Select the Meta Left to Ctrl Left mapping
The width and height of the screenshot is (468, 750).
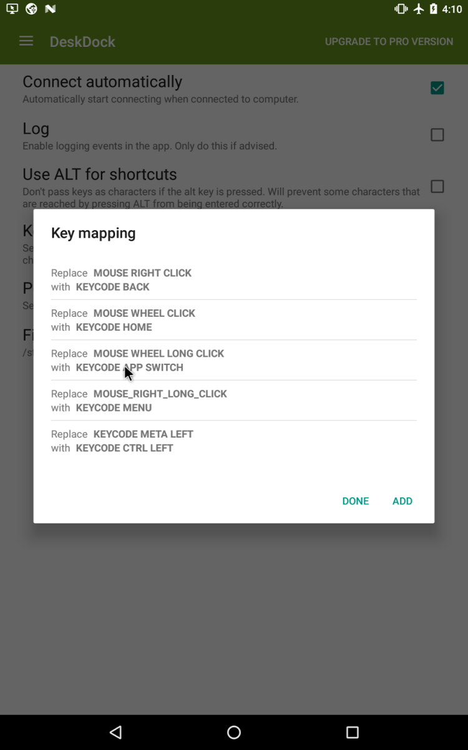233,441
